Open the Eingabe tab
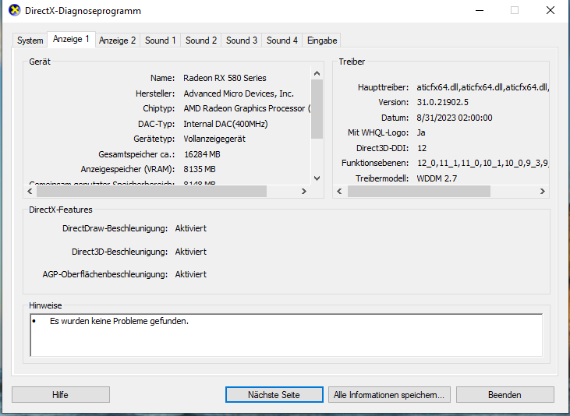Viewport: 570px width, 416px height. (322, 41)
